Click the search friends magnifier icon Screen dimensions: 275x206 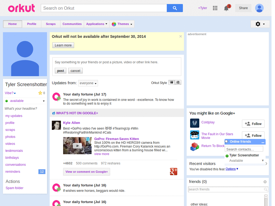(266, 189)
